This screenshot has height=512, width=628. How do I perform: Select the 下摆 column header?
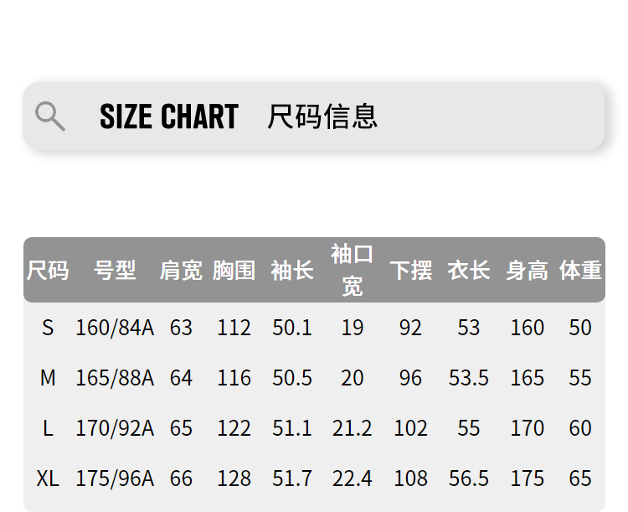pos(410,271)
